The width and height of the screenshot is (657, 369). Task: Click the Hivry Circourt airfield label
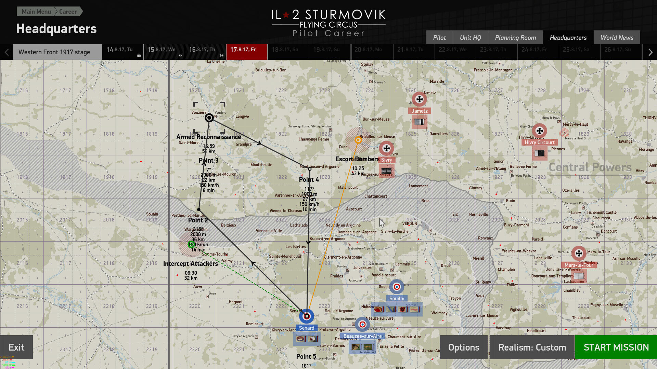coord(540,142)
